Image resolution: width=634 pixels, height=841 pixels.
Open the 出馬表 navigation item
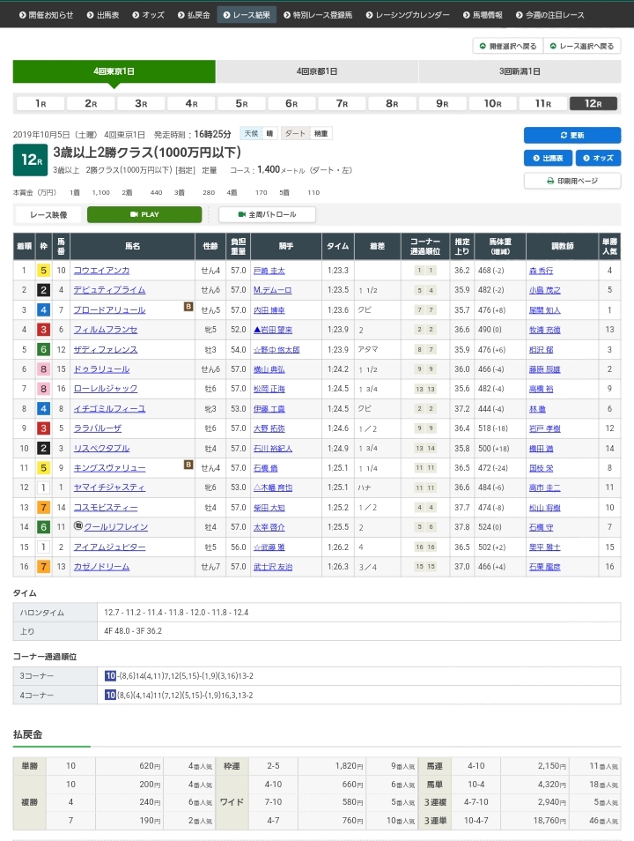click(x=103, y=15)
